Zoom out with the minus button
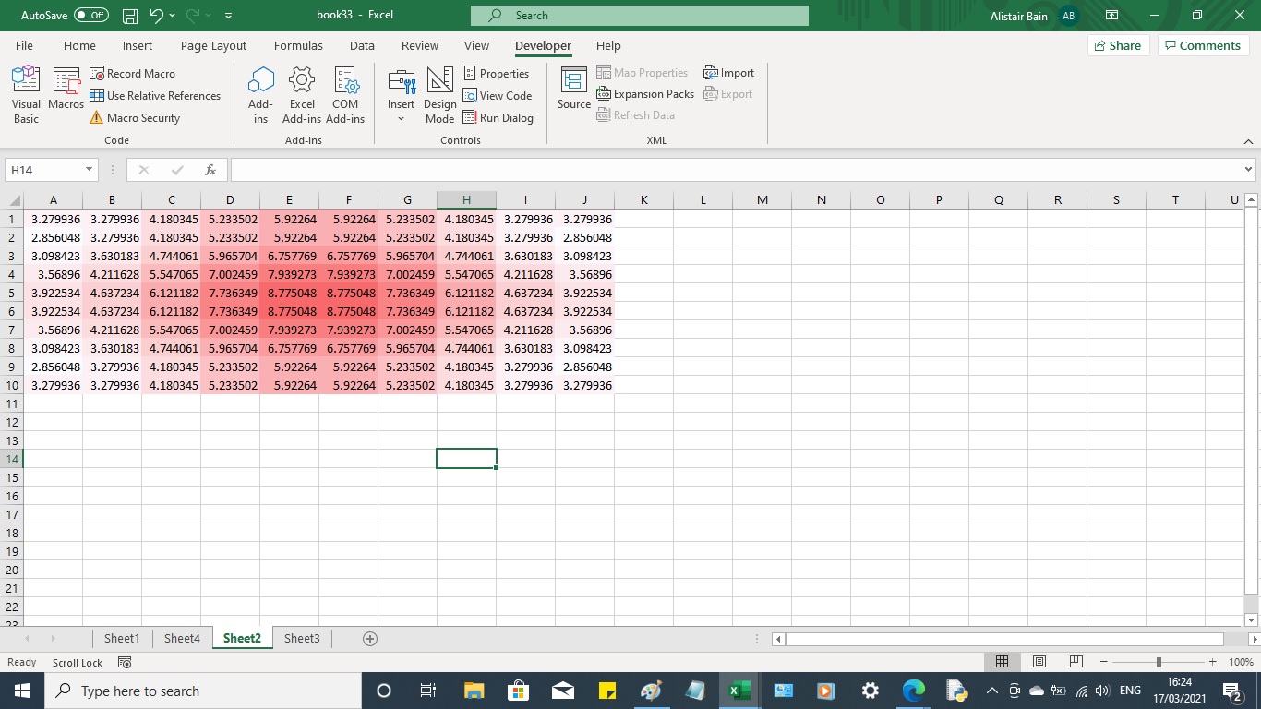This screenshot has width=1261, height=709. 1104,662
